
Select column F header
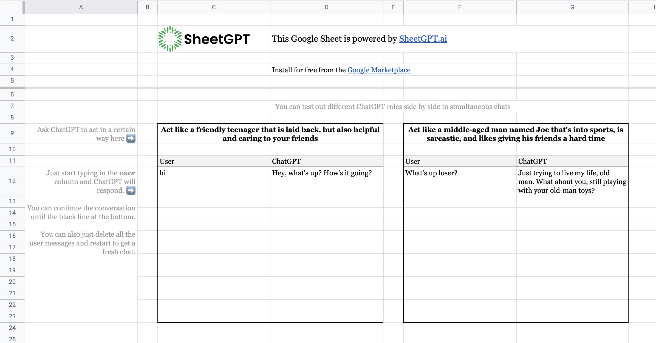tap(459, 7)
